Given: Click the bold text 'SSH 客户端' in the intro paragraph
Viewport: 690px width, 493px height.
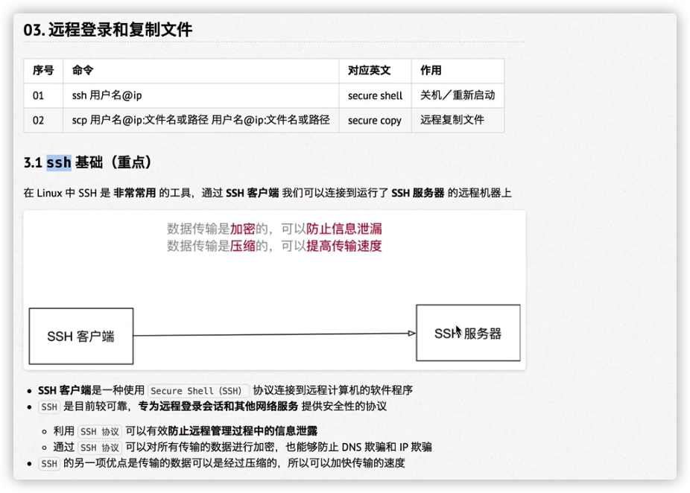Looking at the screenshot, I should (252, 193).
